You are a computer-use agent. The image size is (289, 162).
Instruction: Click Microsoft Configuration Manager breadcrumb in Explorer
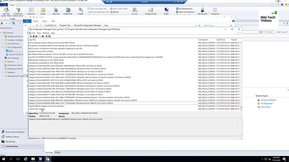(87, 25)
